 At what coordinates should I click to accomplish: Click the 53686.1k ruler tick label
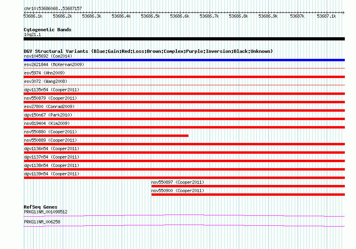tap(33, 16)
